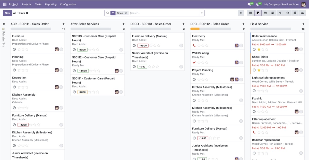The height and width of the screenshot is (160, 309).
Task: Click the phone activity icon on Filter replacement
Action: [254, 133]
